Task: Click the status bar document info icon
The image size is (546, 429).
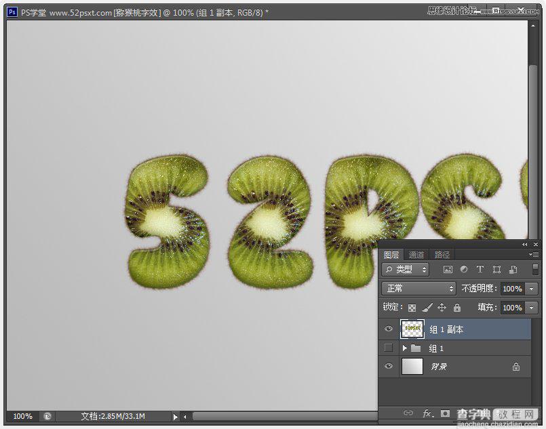Action: pyautogui.click(x=47, y=416)
